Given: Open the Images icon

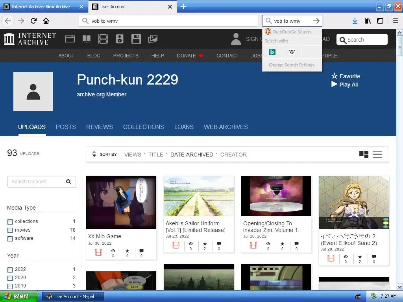Looking at the screenshot, I should click(x=153, y=39).
